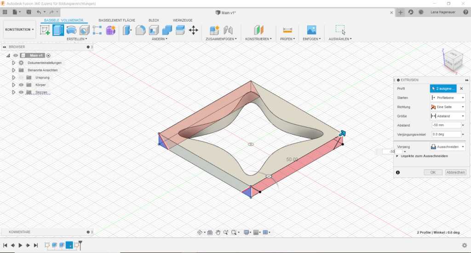Select the Split Body tool
Screen dimensions: 471x253
(x=180, y=30)
